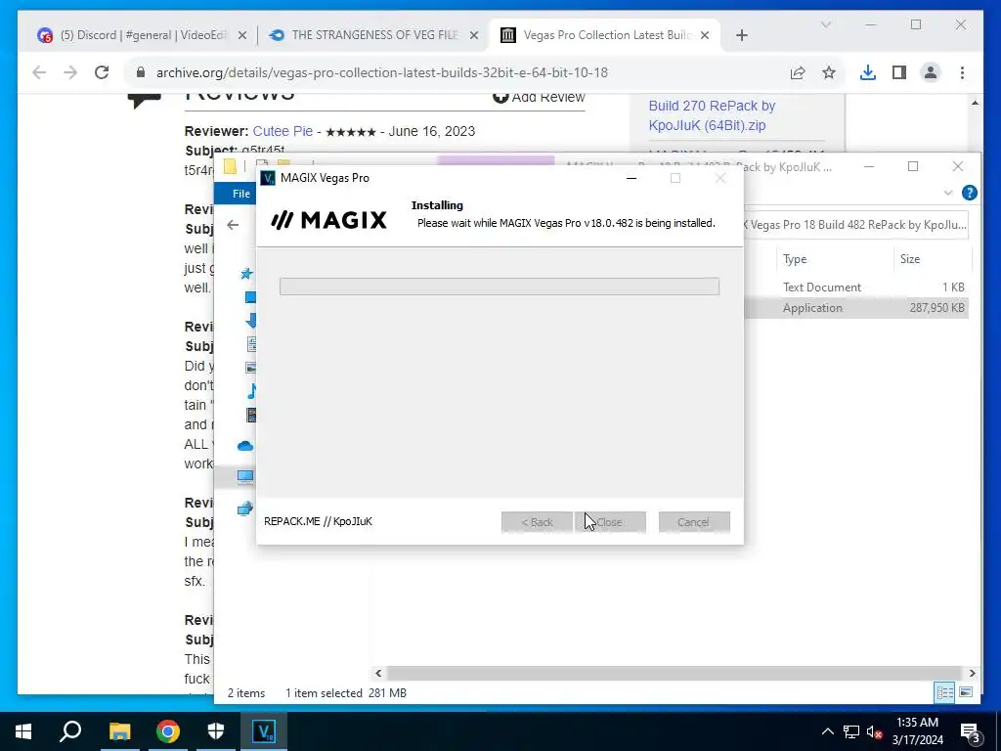
Task: Open Chrome downloads icon
Action: click(868, 72)
